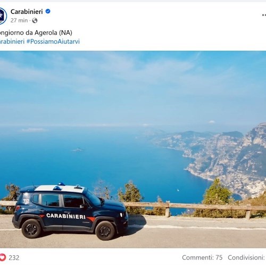
Task: Click the Carabinieri page name
Action: [x=27, y=12]
